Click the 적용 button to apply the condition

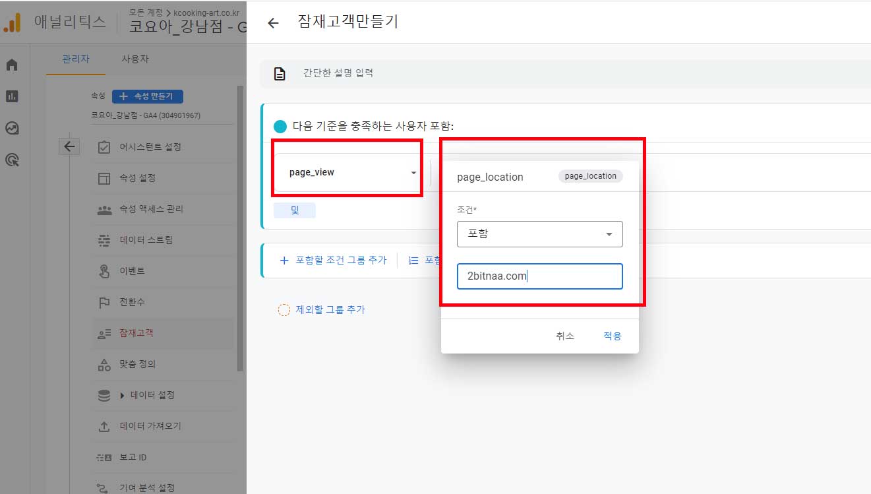pyautogui.click(x=612, y=335)
